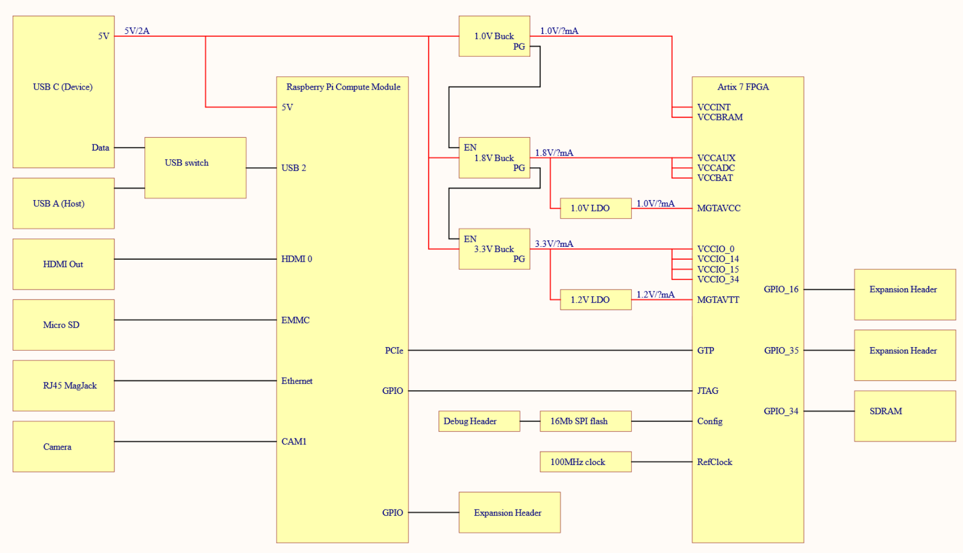Click the 3.3V/?mA net label

554,244
